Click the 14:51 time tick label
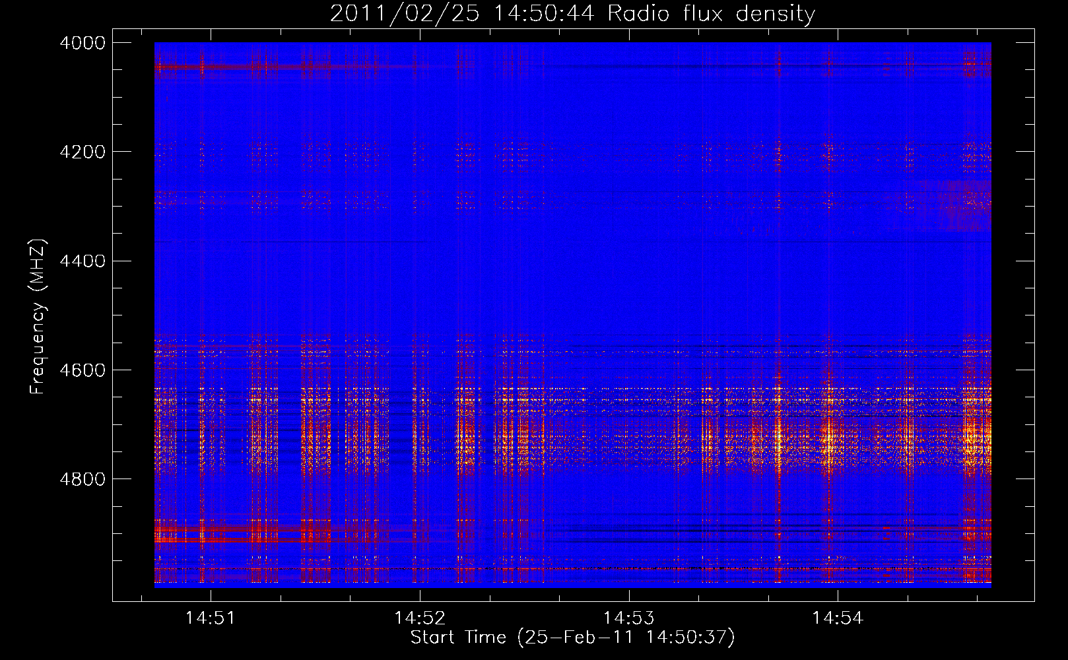Screen dimensions: 1068x660 click(210, 618)
